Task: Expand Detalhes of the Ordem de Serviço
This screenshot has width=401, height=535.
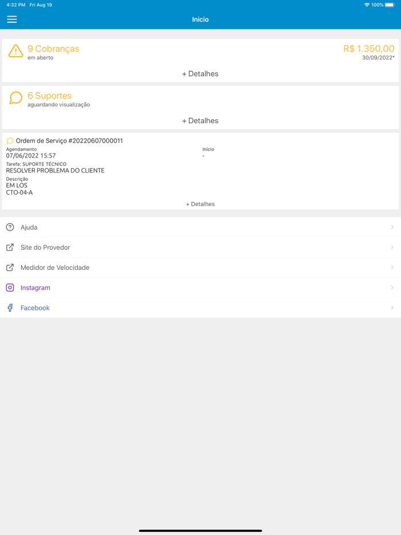Action: [200, 203]
